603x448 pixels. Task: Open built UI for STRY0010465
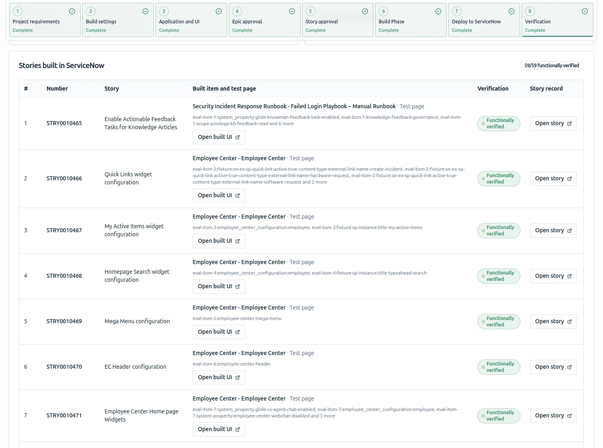(x=219, y=137)
